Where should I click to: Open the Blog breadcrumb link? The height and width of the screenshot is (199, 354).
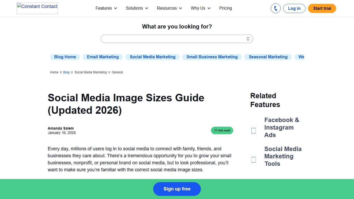click(66, 72)
